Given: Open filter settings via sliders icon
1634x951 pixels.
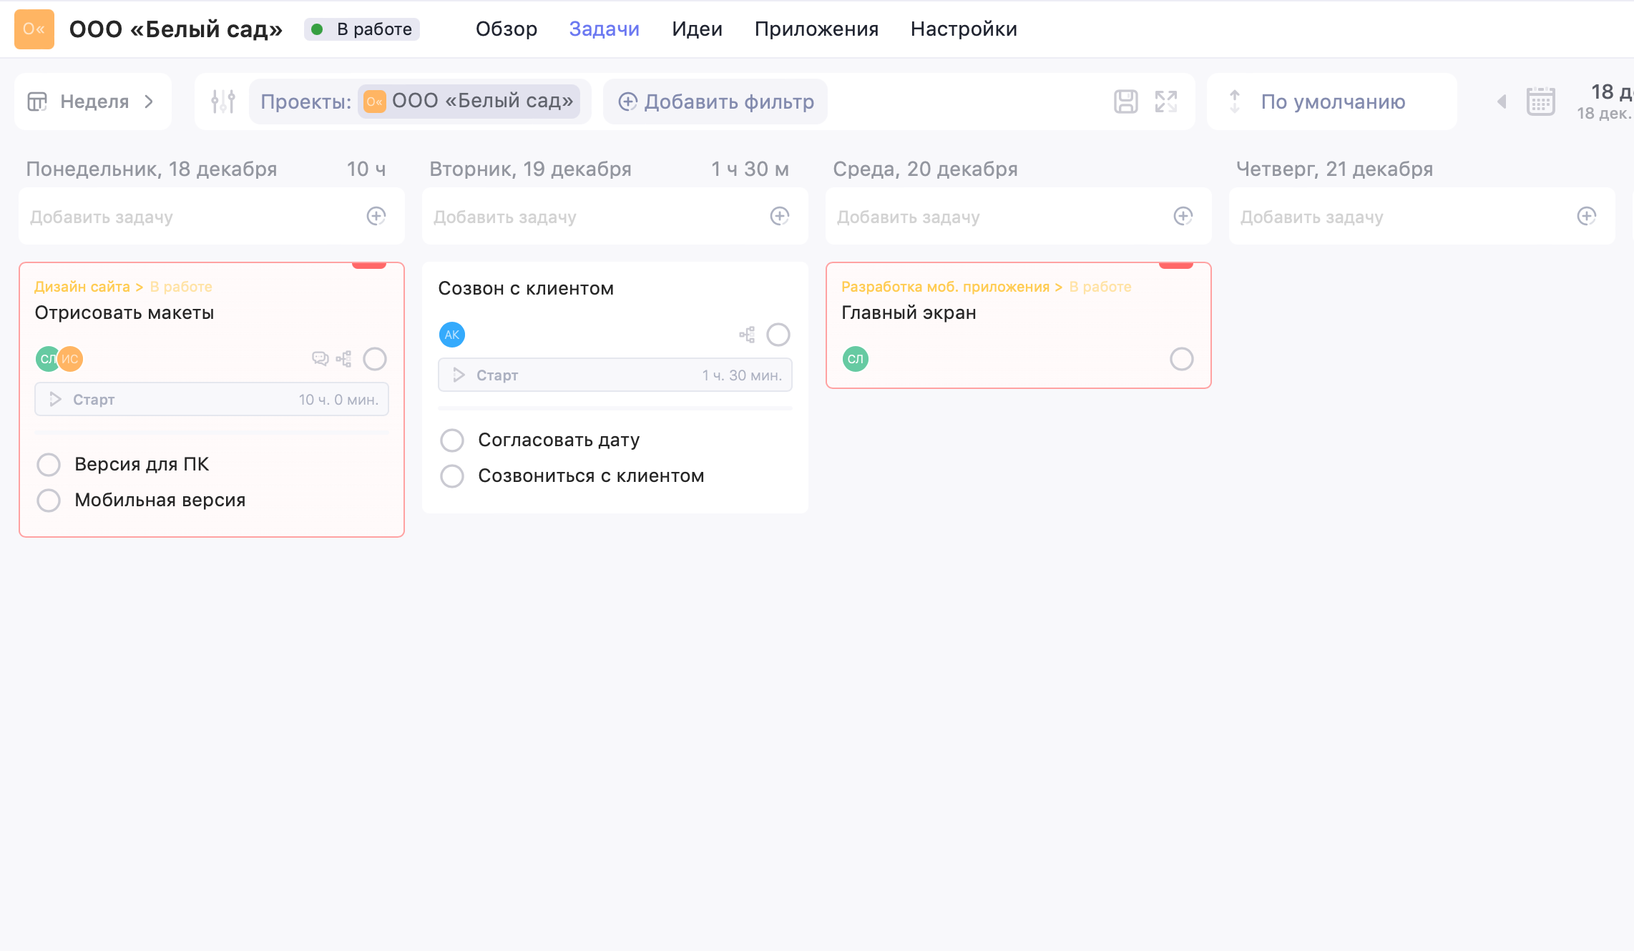Looking at the screenshot, I should coord(222,102).
